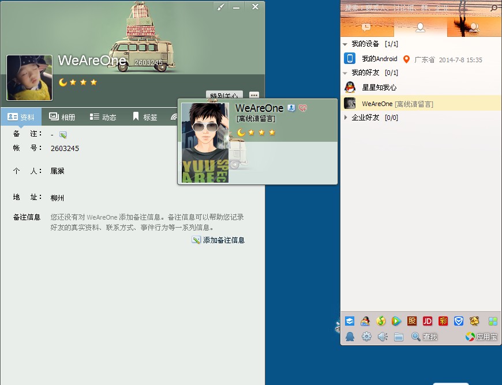This screenshot has height=385, width=502.
Task: Click the profile header level moon icon
Action: (x=63, y=82)
